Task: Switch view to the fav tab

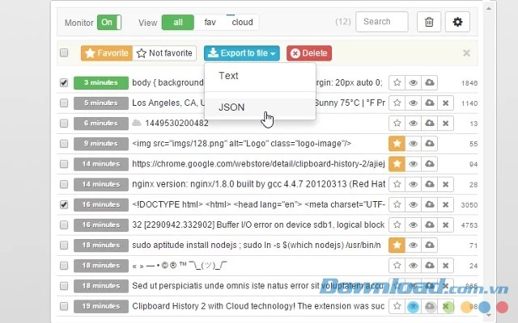Action: [210, 23]
